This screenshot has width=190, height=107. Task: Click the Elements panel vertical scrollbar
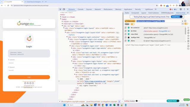point(123,45)
